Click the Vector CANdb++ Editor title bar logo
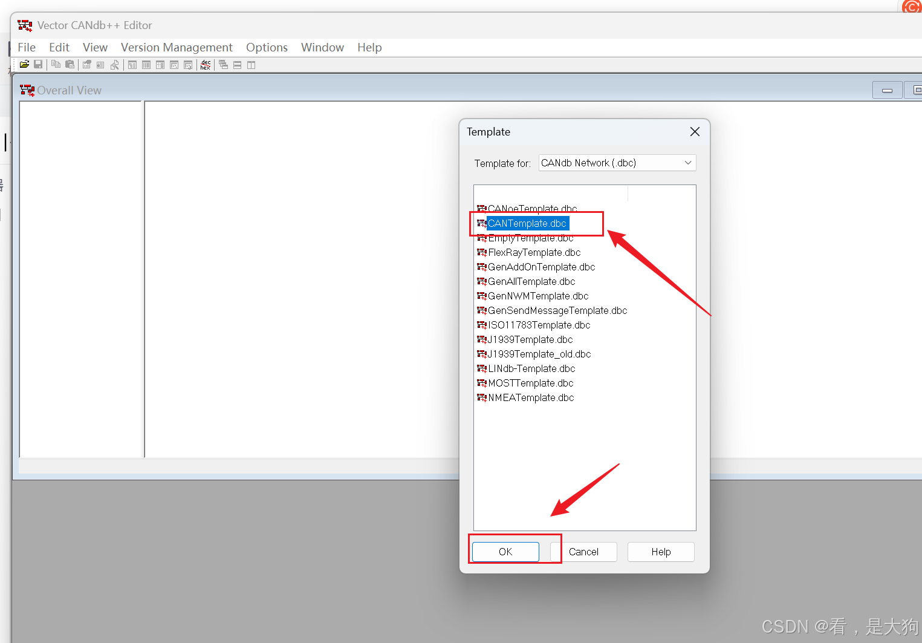922x643 pixels. click(x=25, y=25)
